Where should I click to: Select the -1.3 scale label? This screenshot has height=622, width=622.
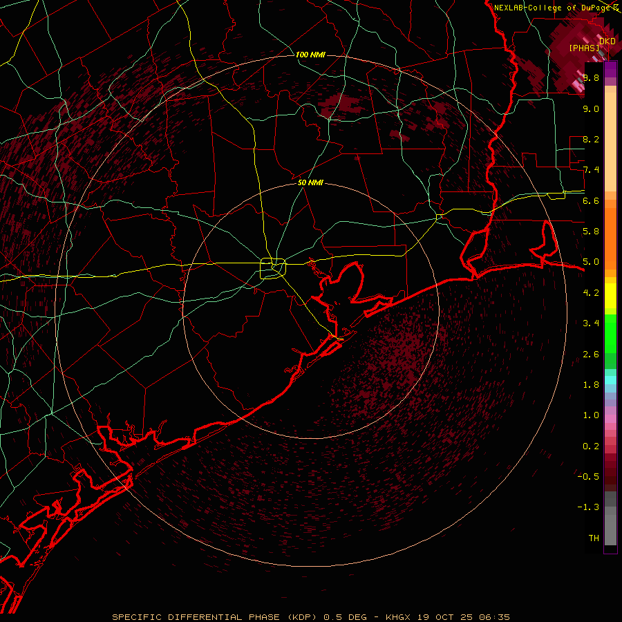[588, 507]
